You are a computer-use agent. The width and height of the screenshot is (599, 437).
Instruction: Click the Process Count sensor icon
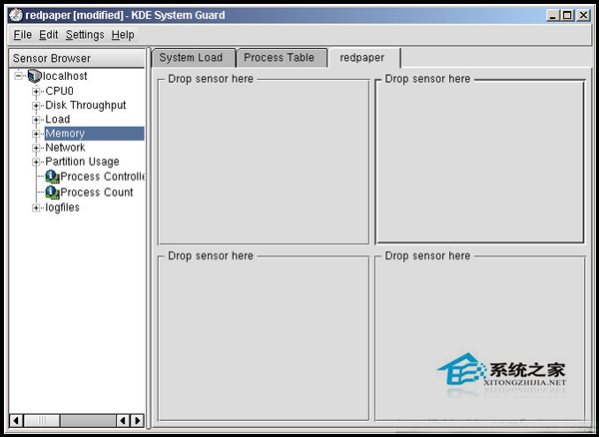(x=52, y=192)
